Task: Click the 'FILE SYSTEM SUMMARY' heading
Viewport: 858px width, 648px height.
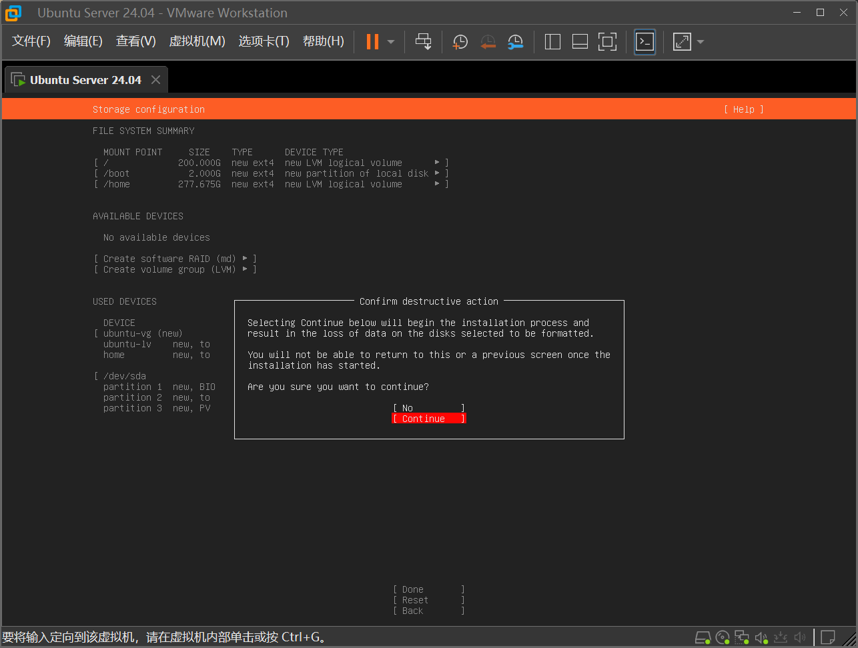Action: [143, 131]
